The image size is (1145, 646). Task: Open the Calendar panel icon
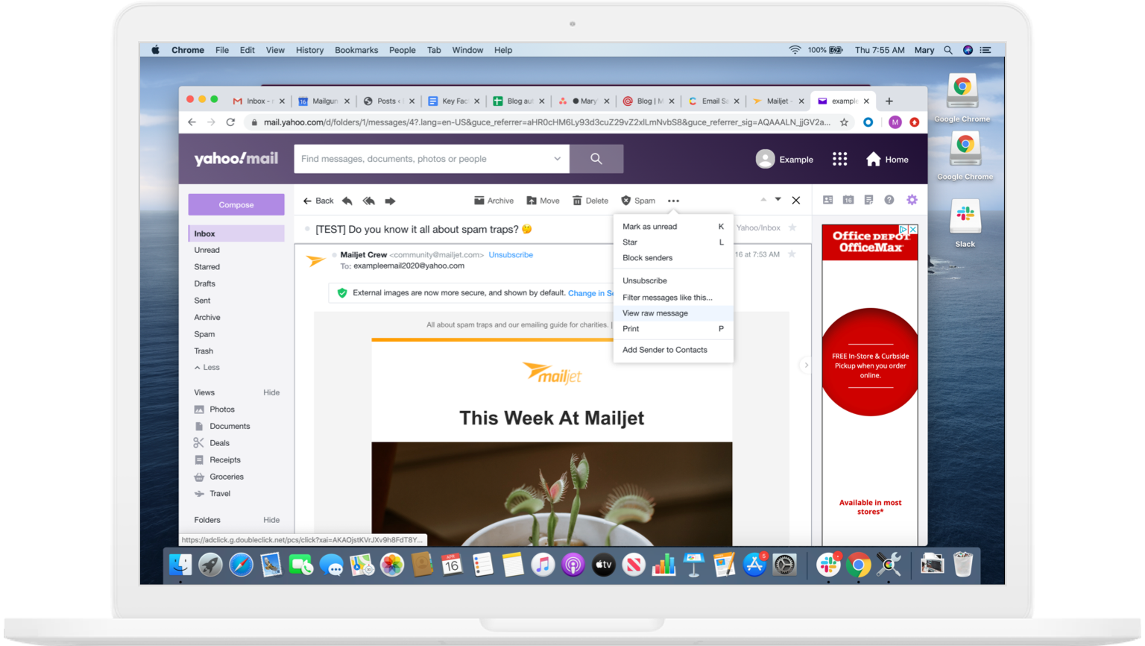pyautogui.click(x=848, y=200)
